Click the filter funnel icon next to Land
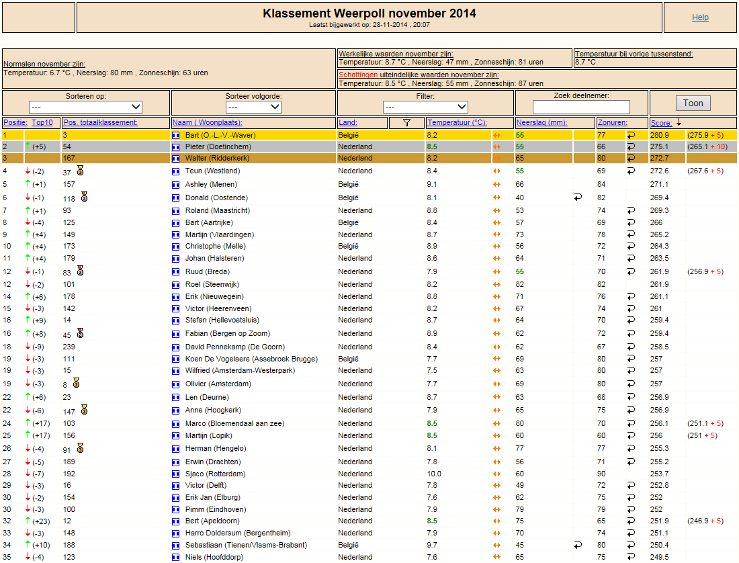739x563 pixels. (x=406, y=122)
